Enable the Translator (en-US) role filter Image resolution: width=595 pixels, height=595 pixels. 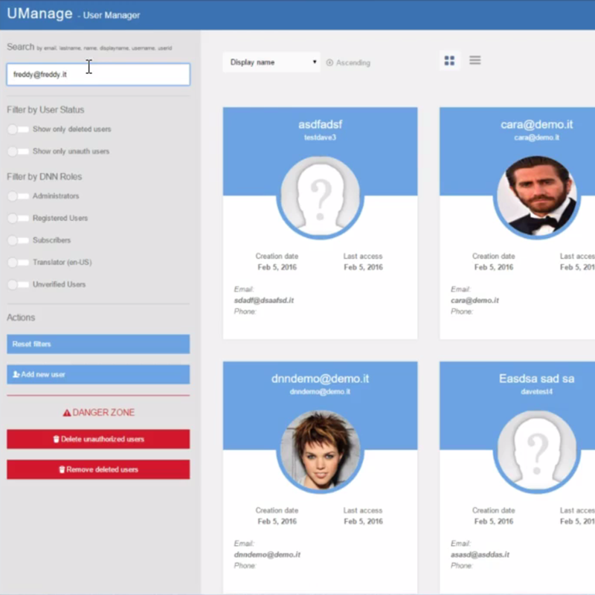click(18, 263)
